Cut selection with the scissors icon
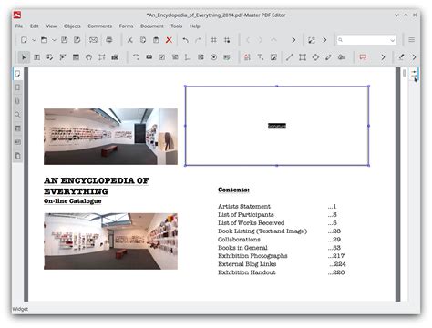 point(130,40)
